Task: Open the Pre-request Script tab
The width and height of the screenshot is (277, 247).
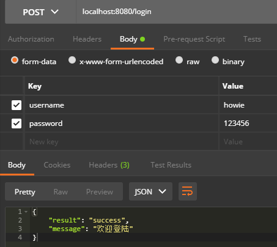Action: pyautogui.click(x=194, y=39)
